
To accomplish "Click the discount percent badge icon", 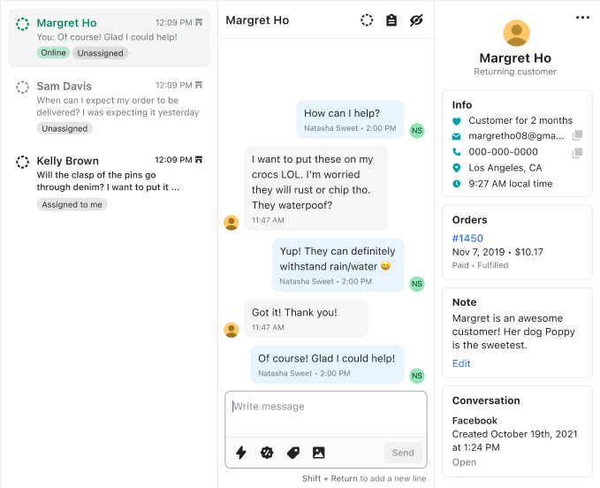I will [x=267, y=453].
